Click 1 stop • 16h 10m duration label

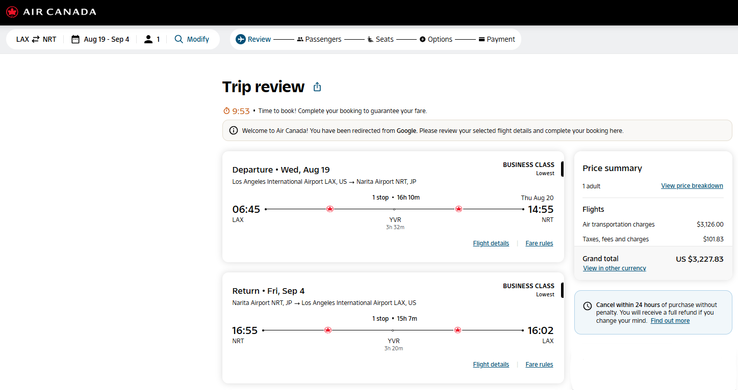coord(396,198)
